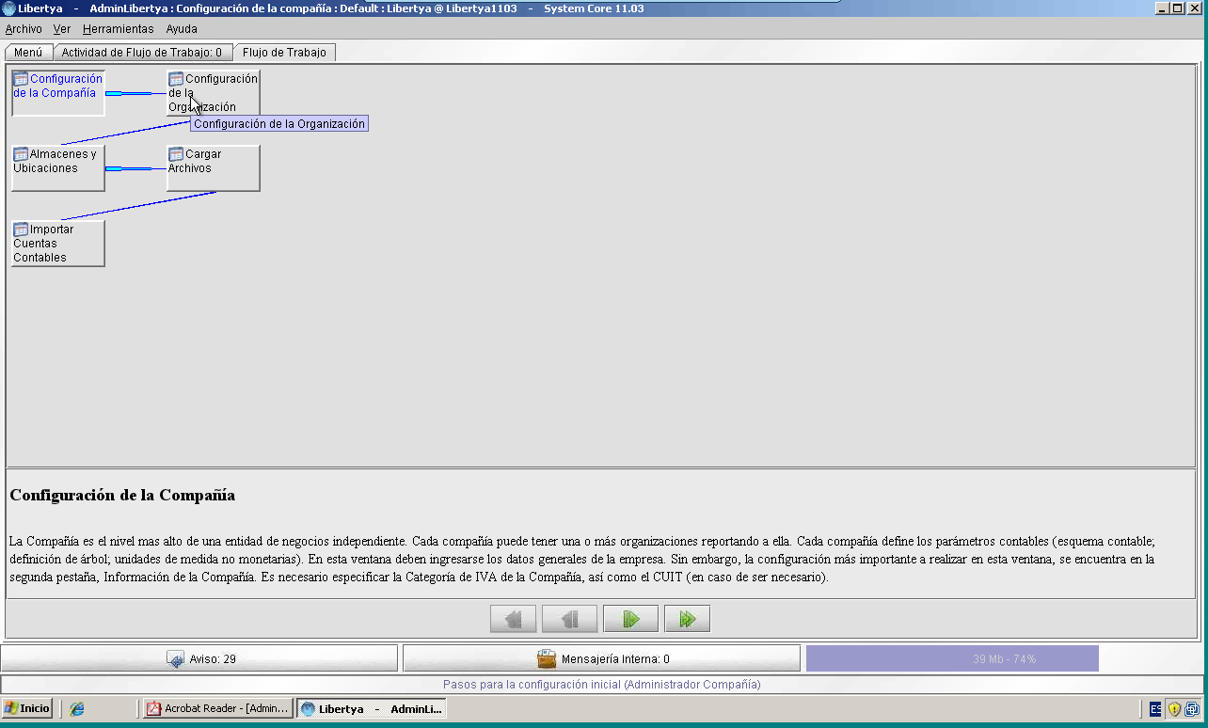The height and width of the screenshot is (728, 1208).
Task: Select the Libertya taskbar button
Action: (x=372, y=708)
